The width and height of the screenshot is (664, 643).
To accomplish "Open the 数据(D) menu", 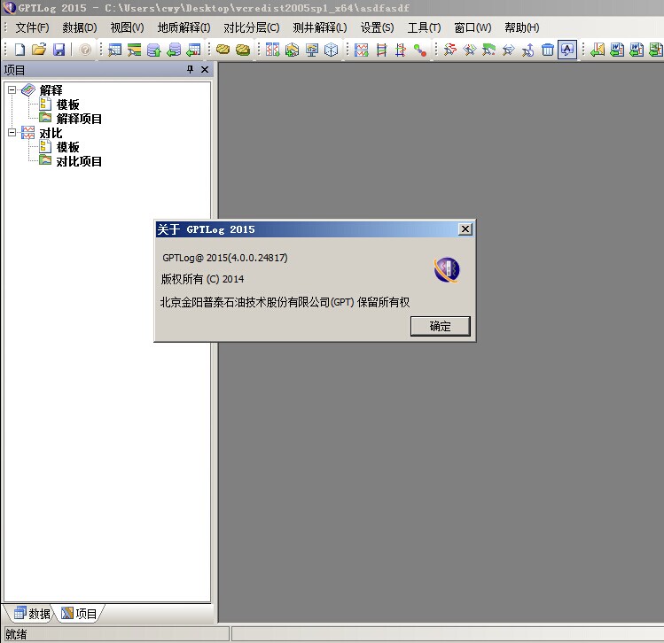I will coord(80,27).
